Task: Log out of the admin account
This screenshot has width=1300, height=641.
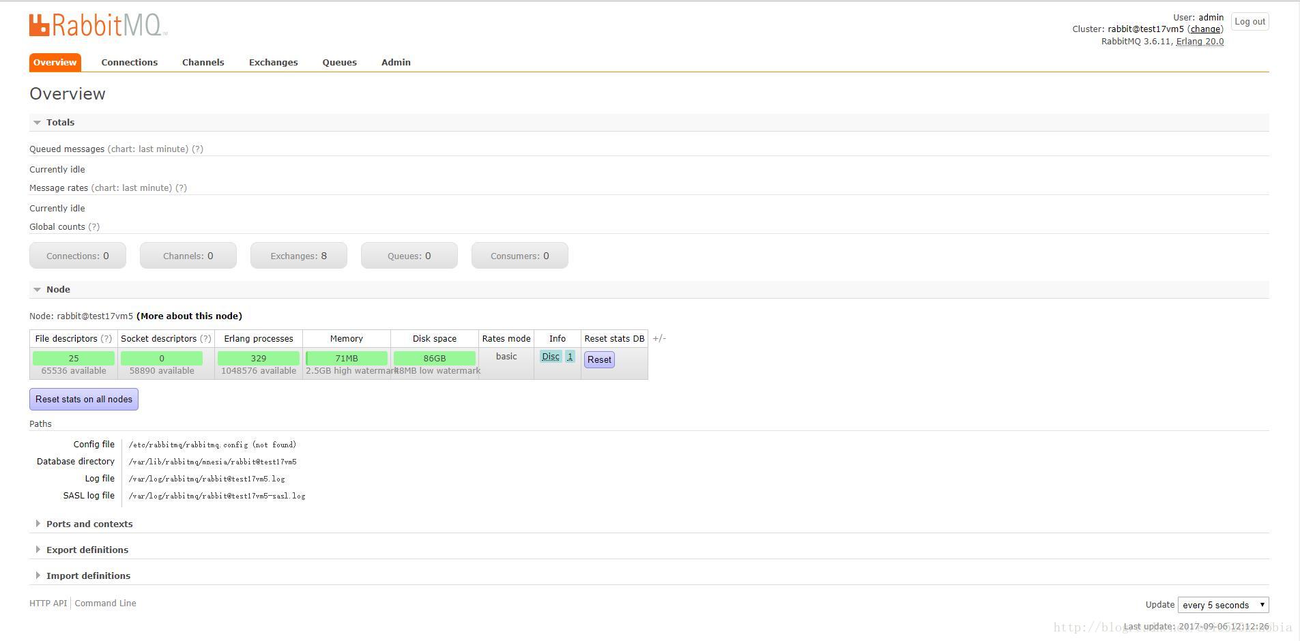Action: click(x=1250, y=22)
